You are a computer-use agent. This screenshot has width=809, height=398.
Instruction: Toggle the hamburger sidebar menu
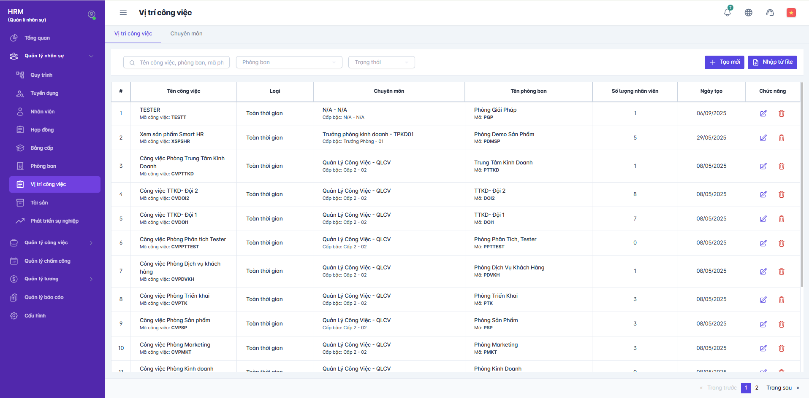[x=123, y=13]
